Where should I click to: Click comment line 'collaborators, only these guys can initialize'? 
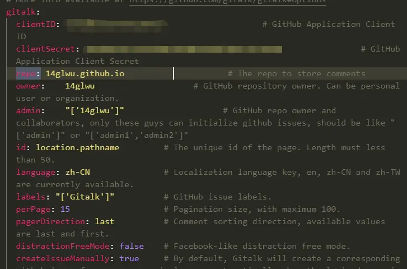tap(127, 123)
